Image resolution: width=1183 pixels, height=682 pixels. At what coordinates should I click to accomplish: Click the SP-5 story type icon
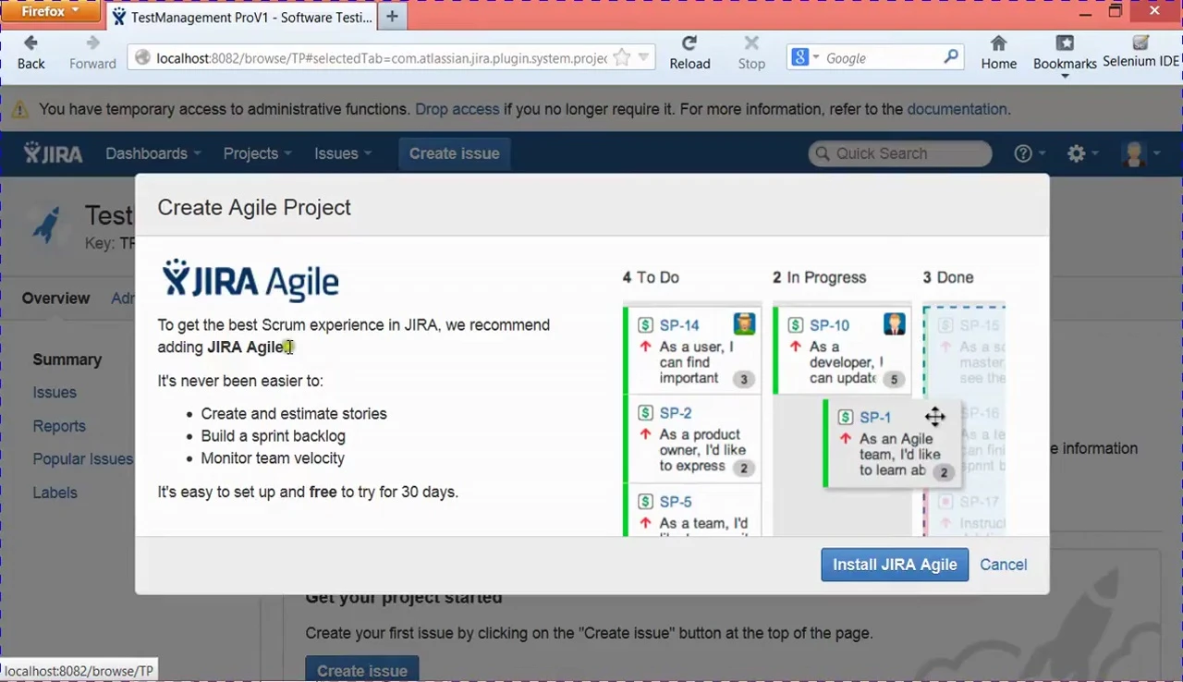pos(645,502)
